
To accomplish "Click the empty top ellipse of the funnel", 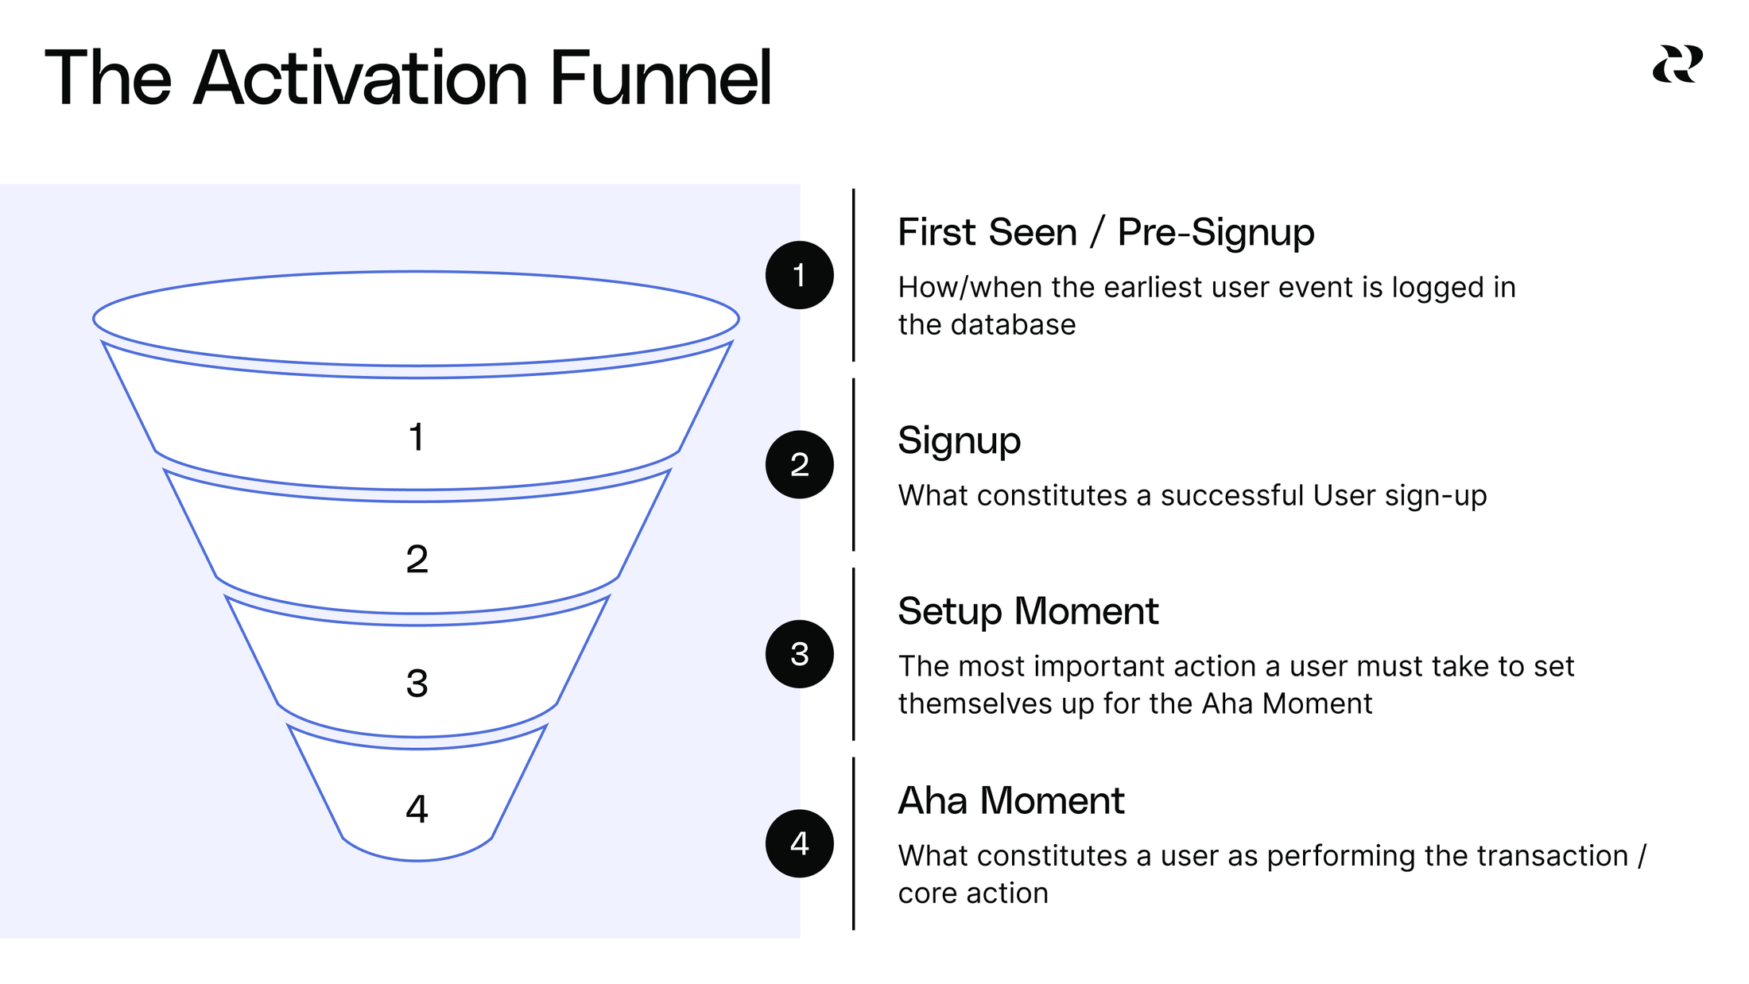I will pyautogui.click(x=417, y=319).
